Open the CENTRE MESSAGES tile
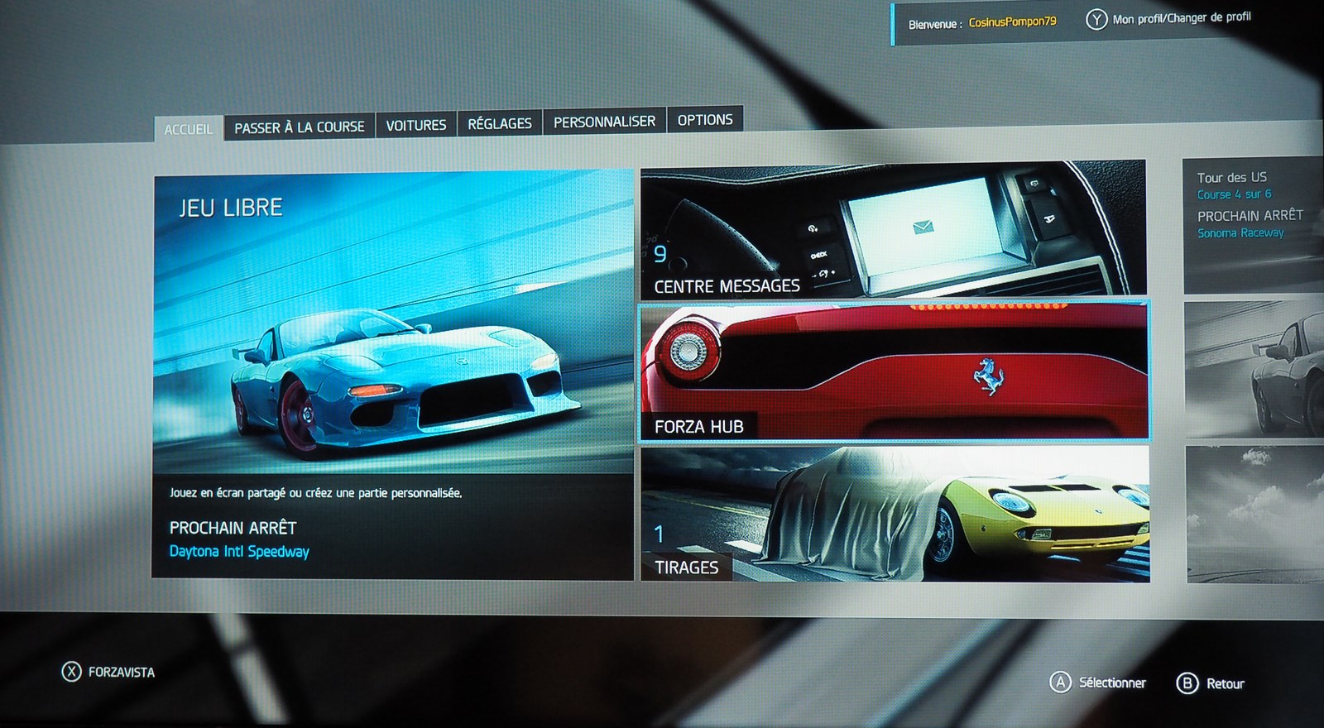The width and height of the screenshot is (1324, 728). click(893, 230)
